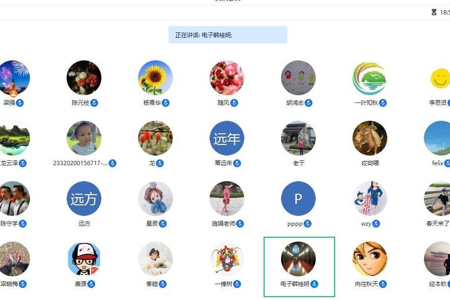
Task: Click the mic icon next to 向往秋天
Action: click(x=383, y=284)
